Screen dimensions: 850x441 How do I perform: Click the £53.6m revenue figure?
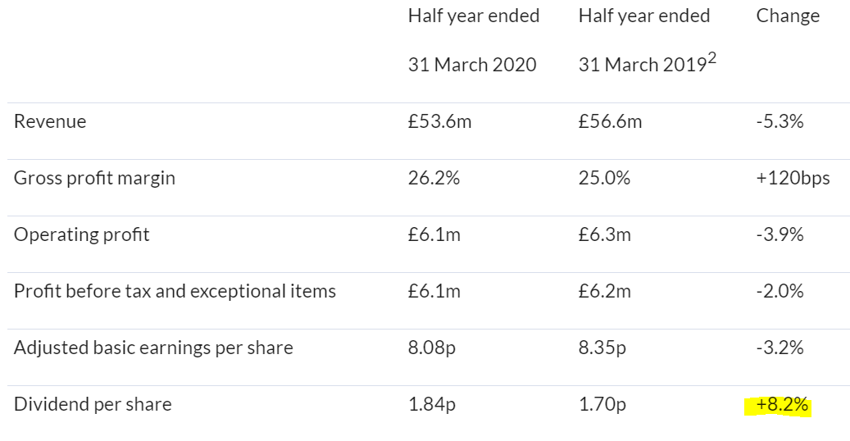(439, 121)
